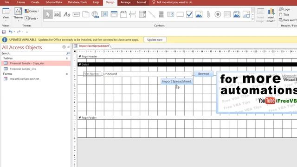Click the Page Footer section bar
Image resolution: width=297 pixels, height=167 pixels.
[187, 117]
